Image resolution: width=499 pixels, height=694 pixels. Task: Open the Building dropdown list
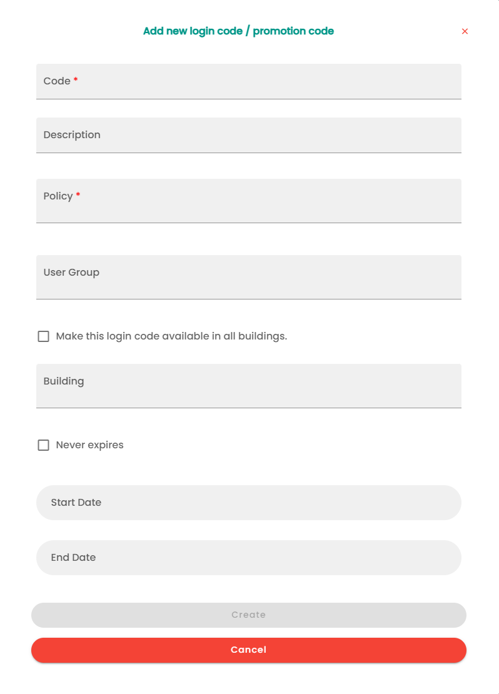(x=248, y=386)
